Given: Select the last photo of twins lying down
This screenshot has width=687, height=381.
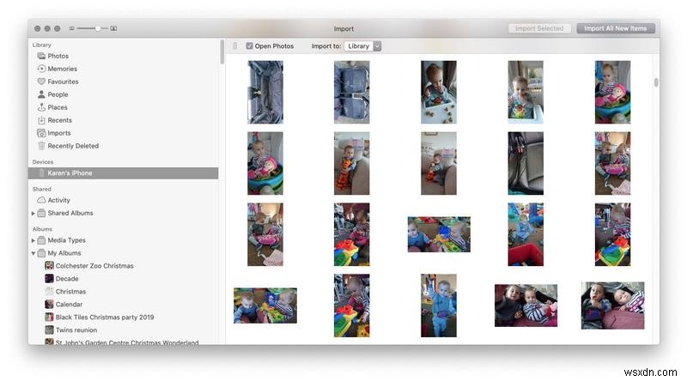Looking at the screenshot, I should 612,305.
